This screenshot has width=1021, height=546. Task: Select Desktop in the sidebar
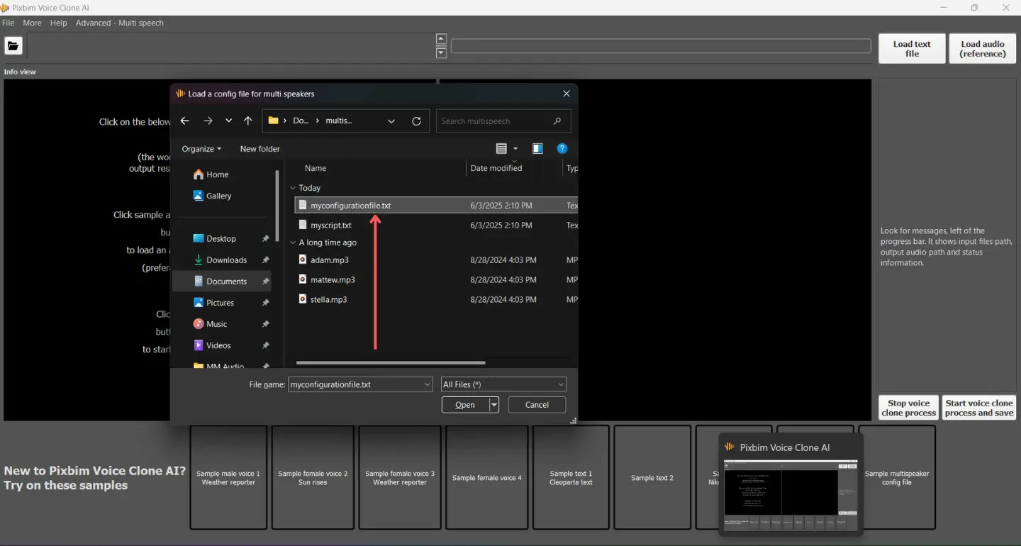pos(222,239)
